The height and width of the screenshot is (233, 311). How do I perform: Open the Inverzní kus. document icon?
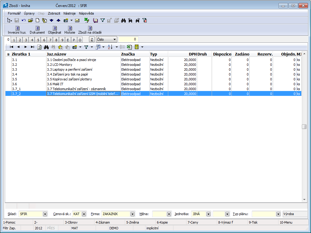(17, 29)
